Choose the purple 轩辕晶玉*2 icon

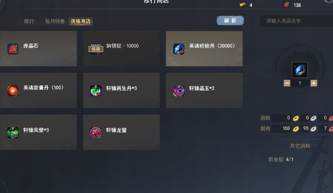179,91
